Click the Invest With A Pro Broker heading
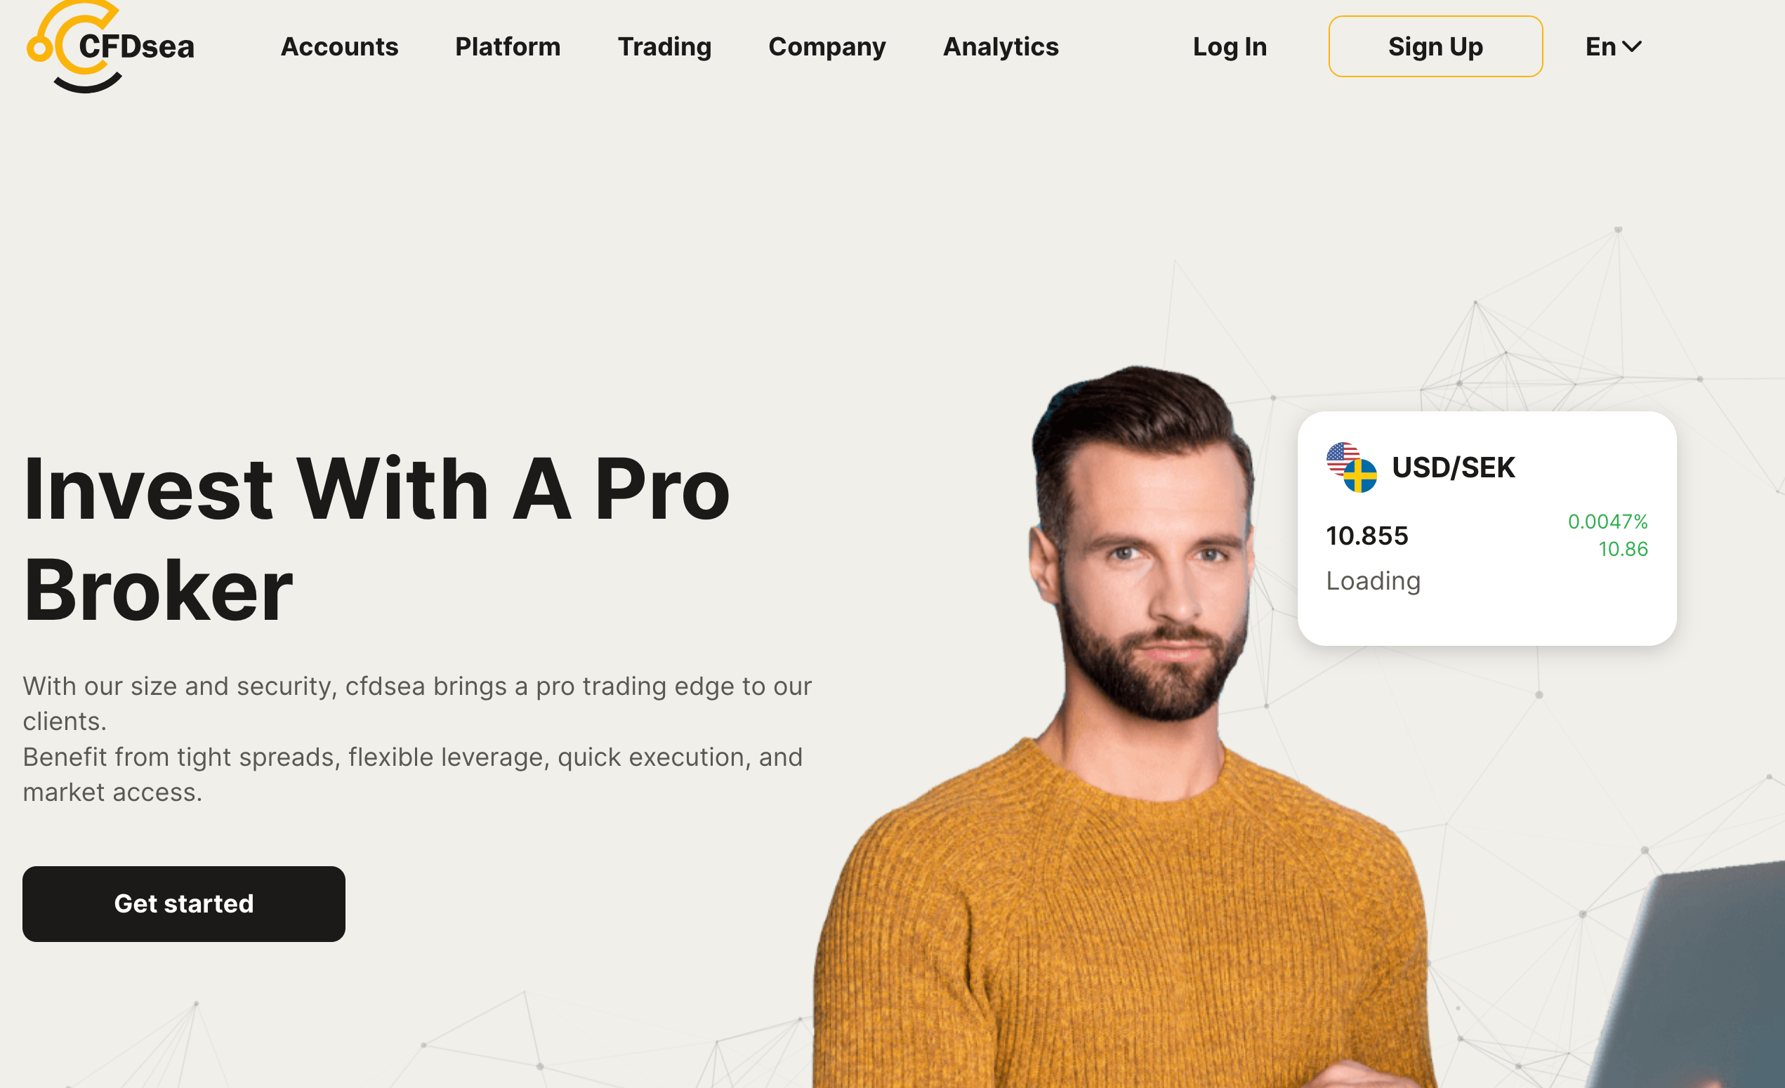The width and height of the screenshot is (1785, 1088). [376, 539]
